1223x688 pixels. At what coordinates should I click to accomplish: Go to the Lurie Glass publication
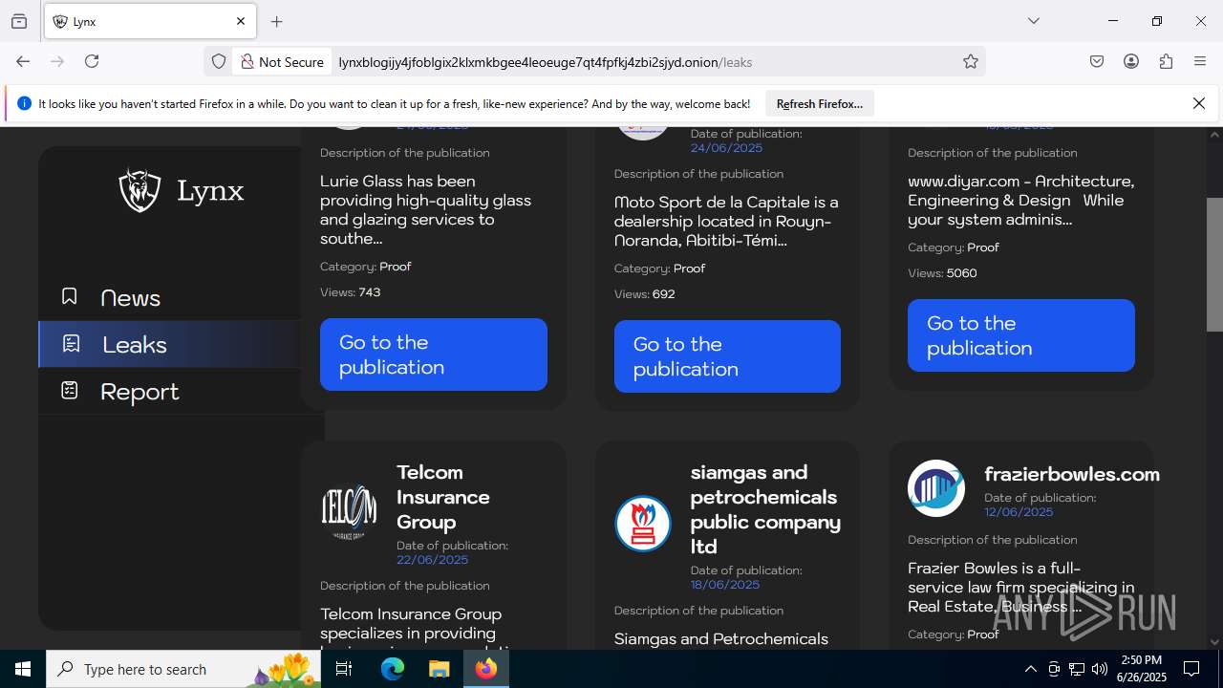[x=434, y=355]
